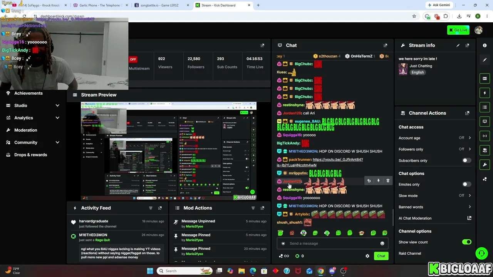The height and width of the screenshot is (277, 493).
Task: Click the Go Live button
Action: tap(458, 30)
